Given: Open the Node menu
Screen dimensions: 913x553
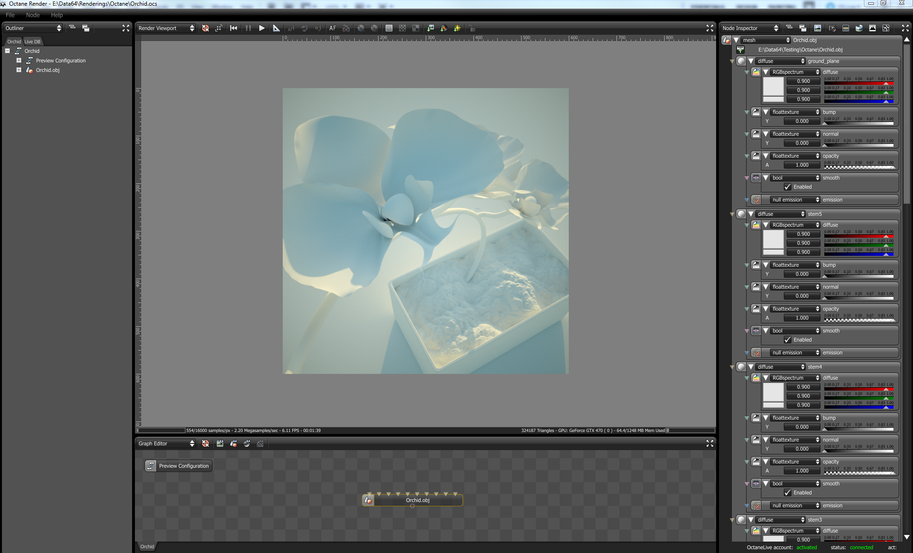Looking at the screenshot, I should tap(33, 15).
